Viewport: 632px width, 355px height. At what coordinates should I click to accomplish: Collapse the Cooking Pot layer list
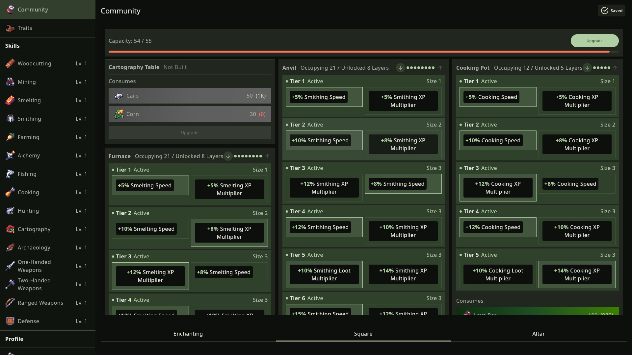coord(615,68)
